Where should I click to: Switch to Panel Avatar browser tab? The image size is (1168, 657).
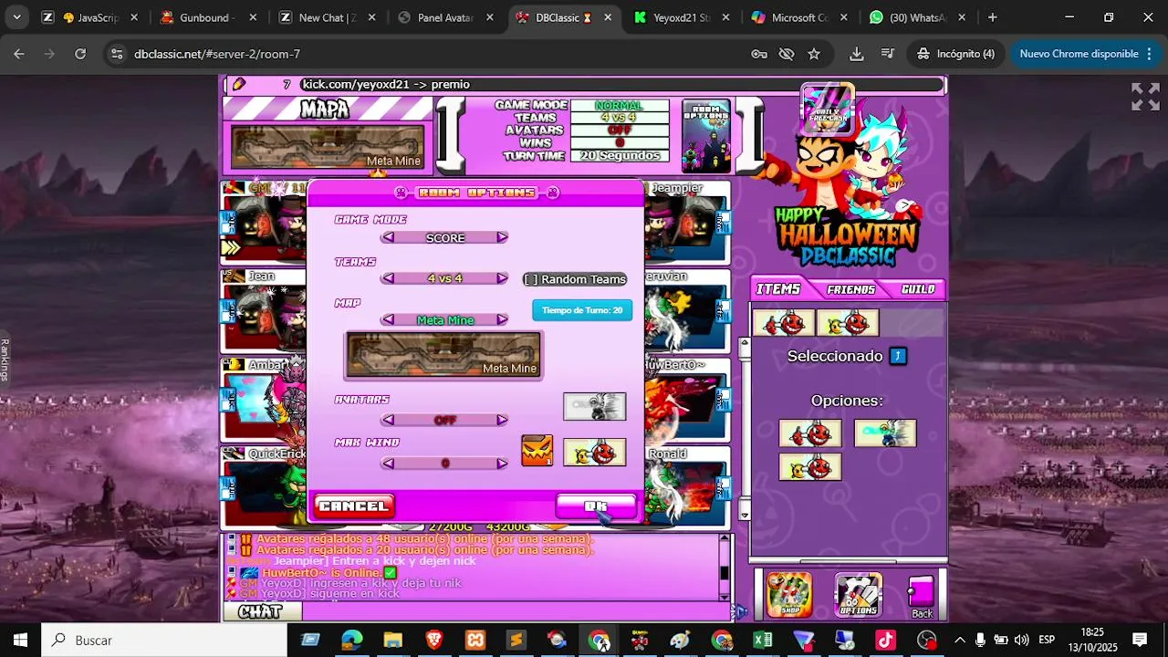447,17
